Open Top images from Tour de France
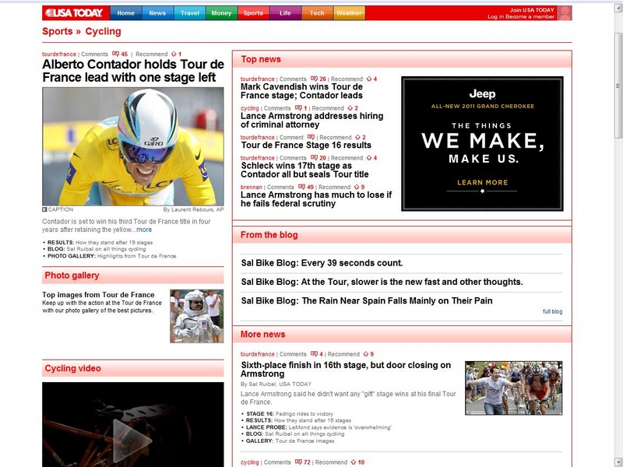 point(98,295)
